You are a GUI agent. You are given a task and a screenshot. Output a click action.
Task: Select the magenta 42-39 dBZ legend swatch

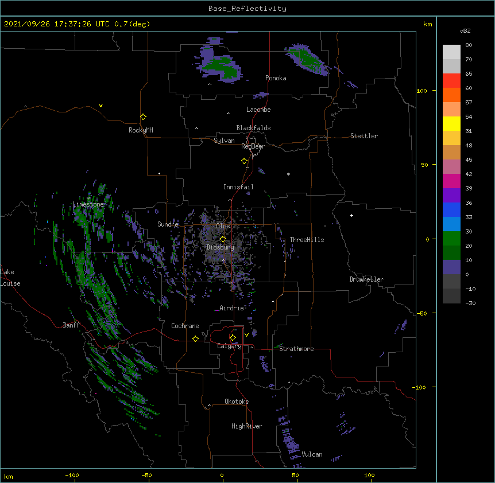(451, 181)
